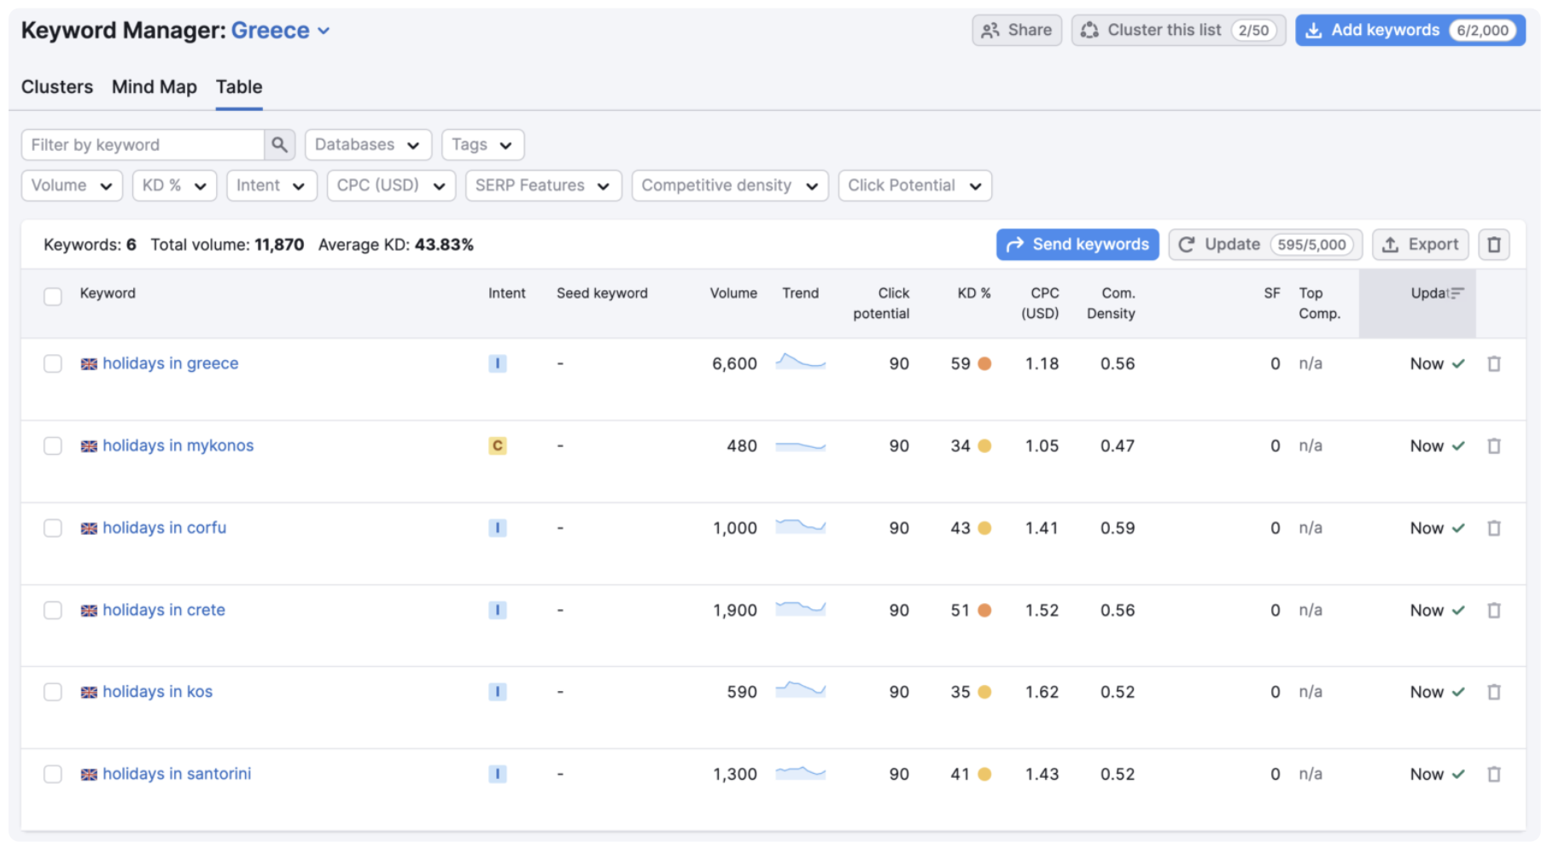Click into the Filter by keyword field
Image resolution: width=1547 pixels, height=848 pixels.
pyautogui.click(x=143, y=145)
